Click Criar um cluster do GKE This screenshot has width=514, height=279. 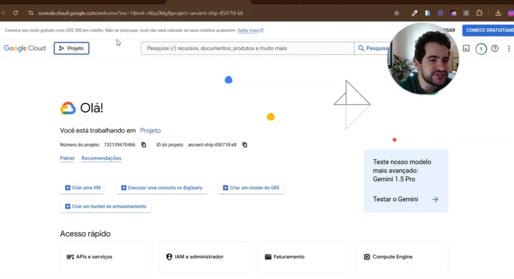(x=251, y=188)
